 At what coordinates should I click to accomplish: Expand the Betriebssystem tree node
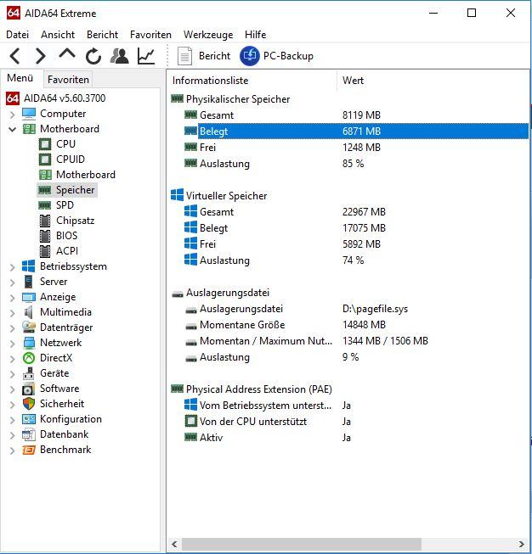[x=13, y=267]
